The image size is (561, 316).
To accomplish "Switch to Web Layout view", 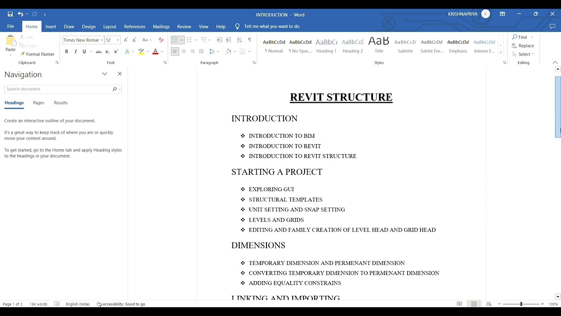I will 489,304.
